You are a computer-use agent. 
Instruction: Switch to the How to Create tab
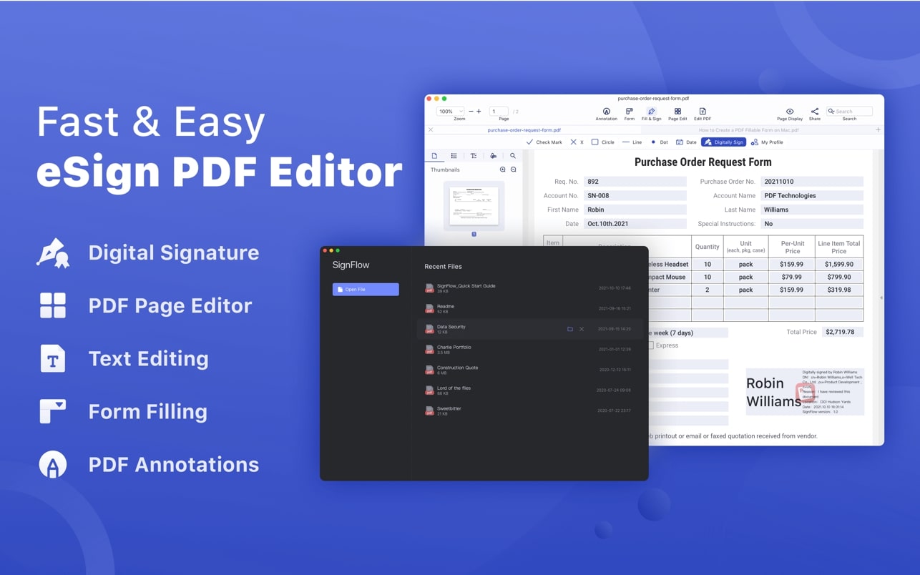coord(749,129)
